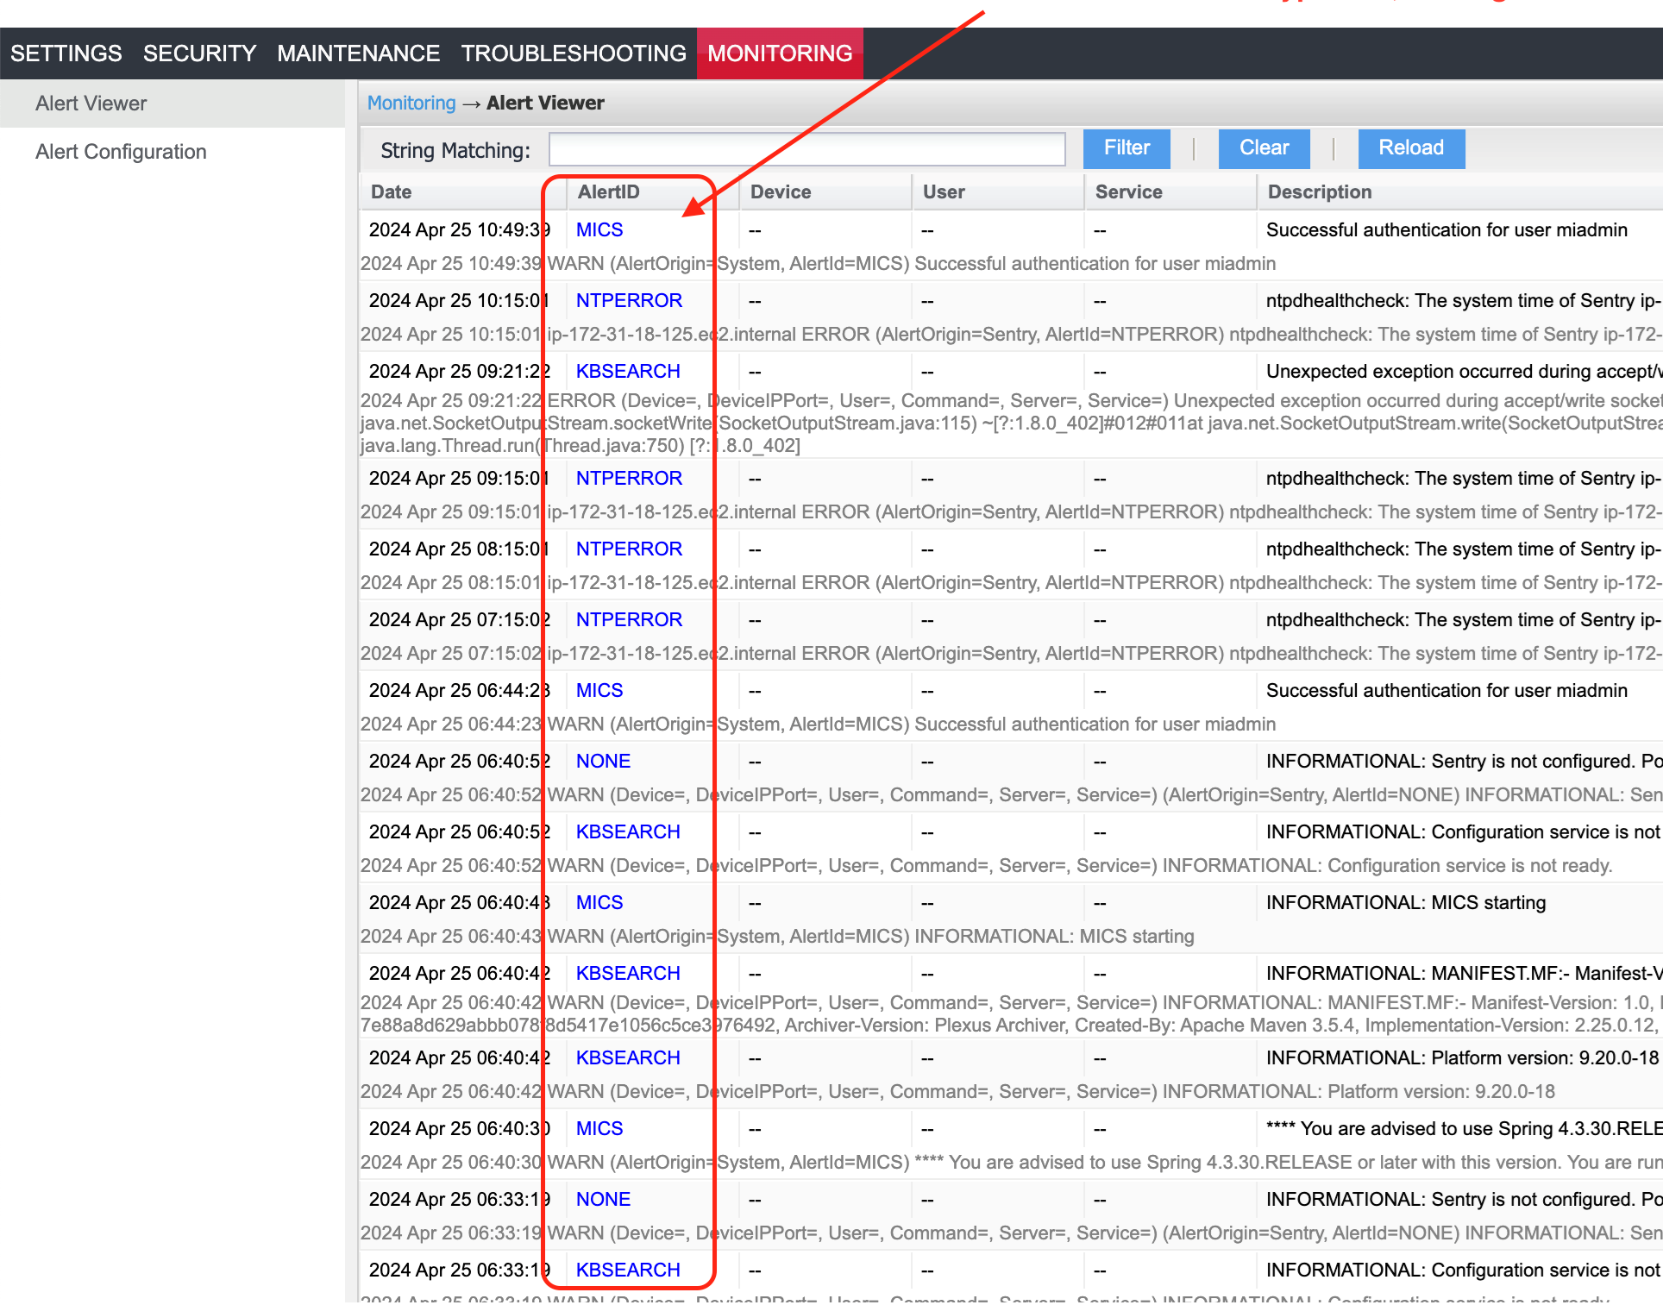The height and width of the screenshot is (1305, 1663).
Task: Open the NONE alert at 06:40:52
Action: click(602, 762)
